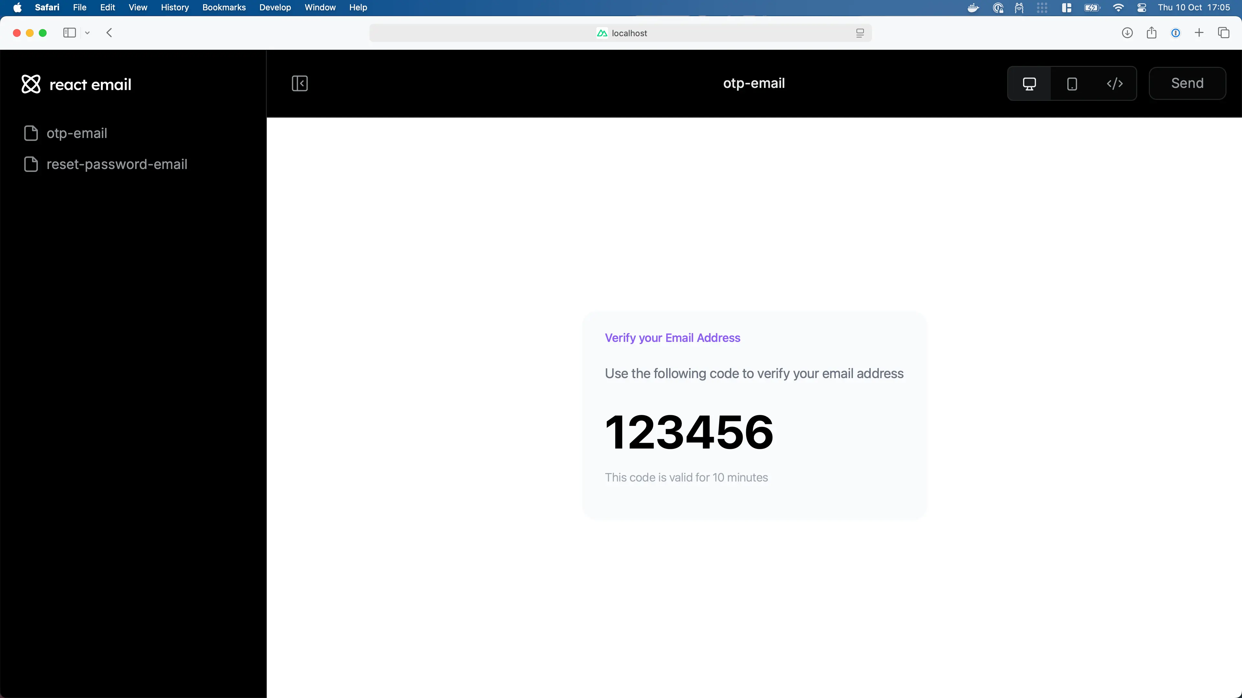Image resolution: width=1242 pixels, height=698 pixels.
Task: Select the code view icon
Action: [1115, 83]
